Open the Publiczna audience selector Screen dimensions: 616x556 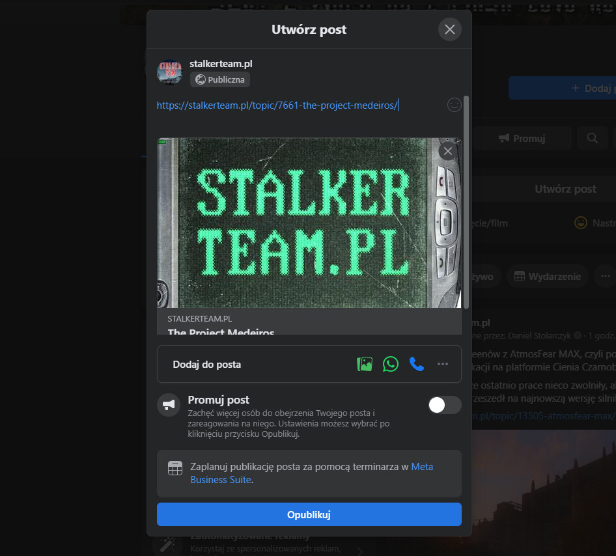[220, 79]
